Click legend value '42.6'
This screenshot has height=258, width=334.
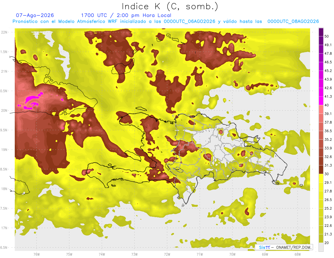(328, 88)
